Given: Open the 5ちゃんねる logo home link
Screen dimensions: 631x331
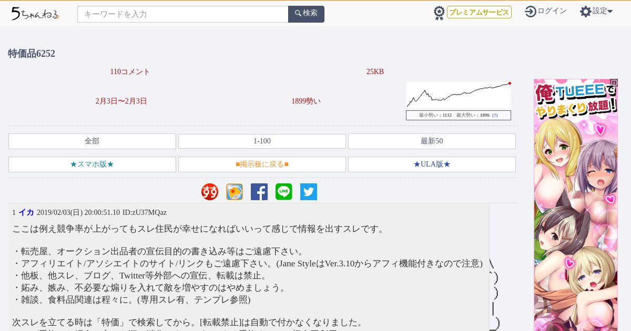Looking at the screenshot, I should (x=35, y=14).
